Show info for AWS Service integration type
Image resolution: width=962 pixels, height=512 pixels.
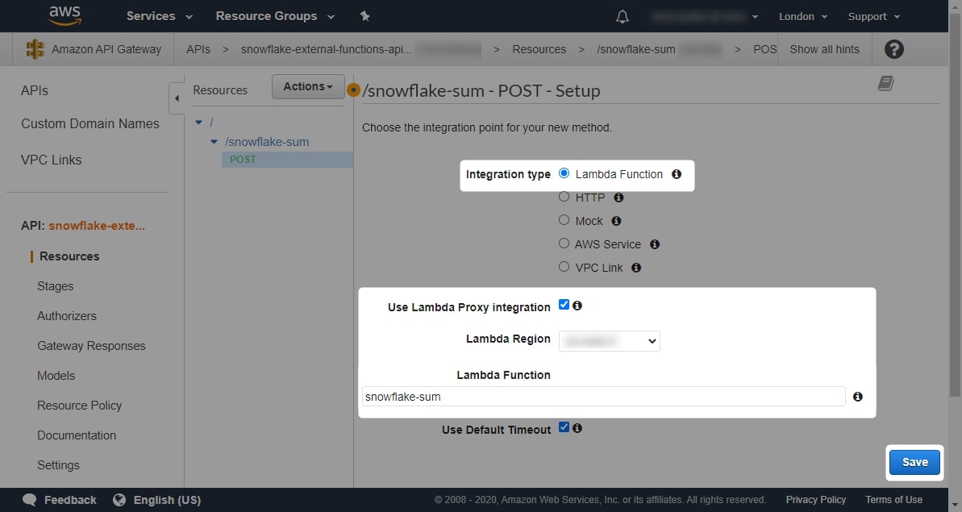pyautogui.click(x=655, y=244)
